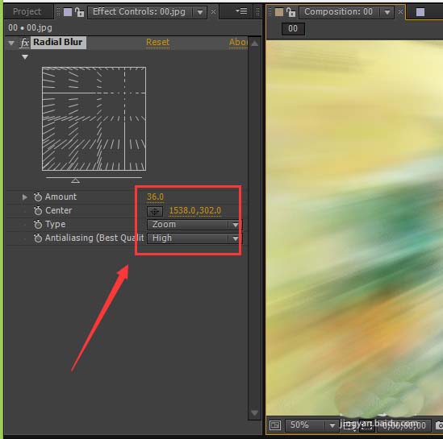Screen dimensions: 443x439
Task: Open the 50% magnification dropdown
Action: pyautogui.click(x=311, y=425)
